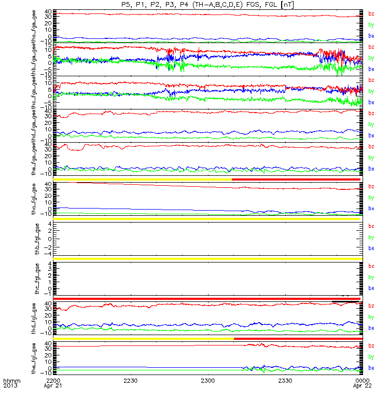Click the 'bz' legend of the thb_fgs_gse panel

coord(371,47)
